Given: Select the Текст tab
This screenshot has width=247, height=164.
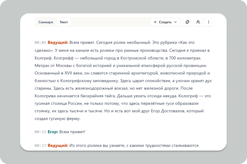Looking at the screenshot, I should point(64,22).
